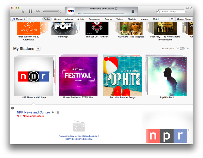Viewport: 203px width, 158px height.
Task: Open the search magnifier options dropdown
Action: 159,11
